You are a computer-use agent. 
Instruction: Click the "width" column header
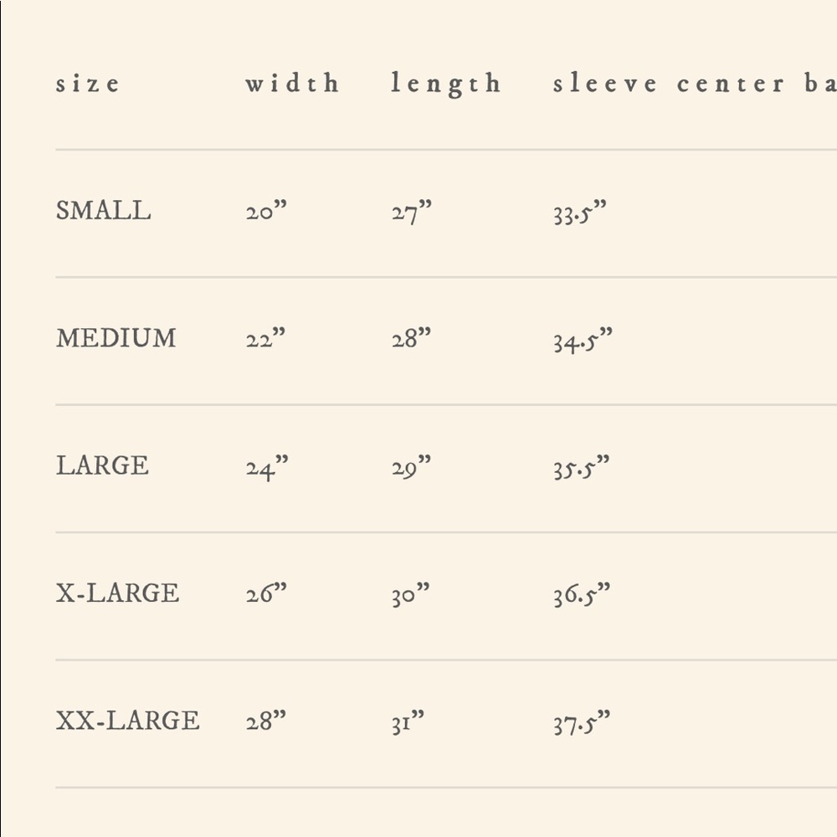[292, 84]
